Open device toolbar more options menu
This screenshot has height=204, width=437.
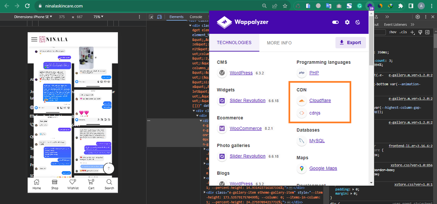coord(139,17)
